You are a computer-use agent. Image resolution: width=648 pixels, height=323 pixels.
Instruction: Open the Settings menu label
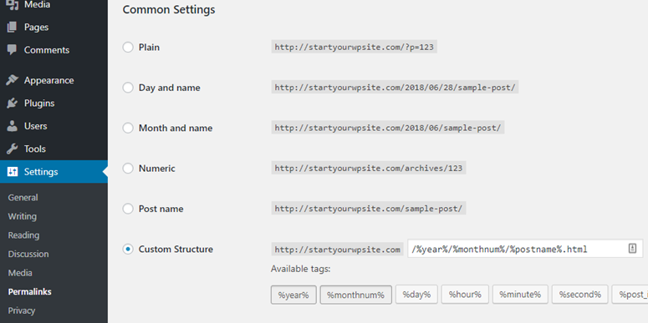tap(41, 172)
